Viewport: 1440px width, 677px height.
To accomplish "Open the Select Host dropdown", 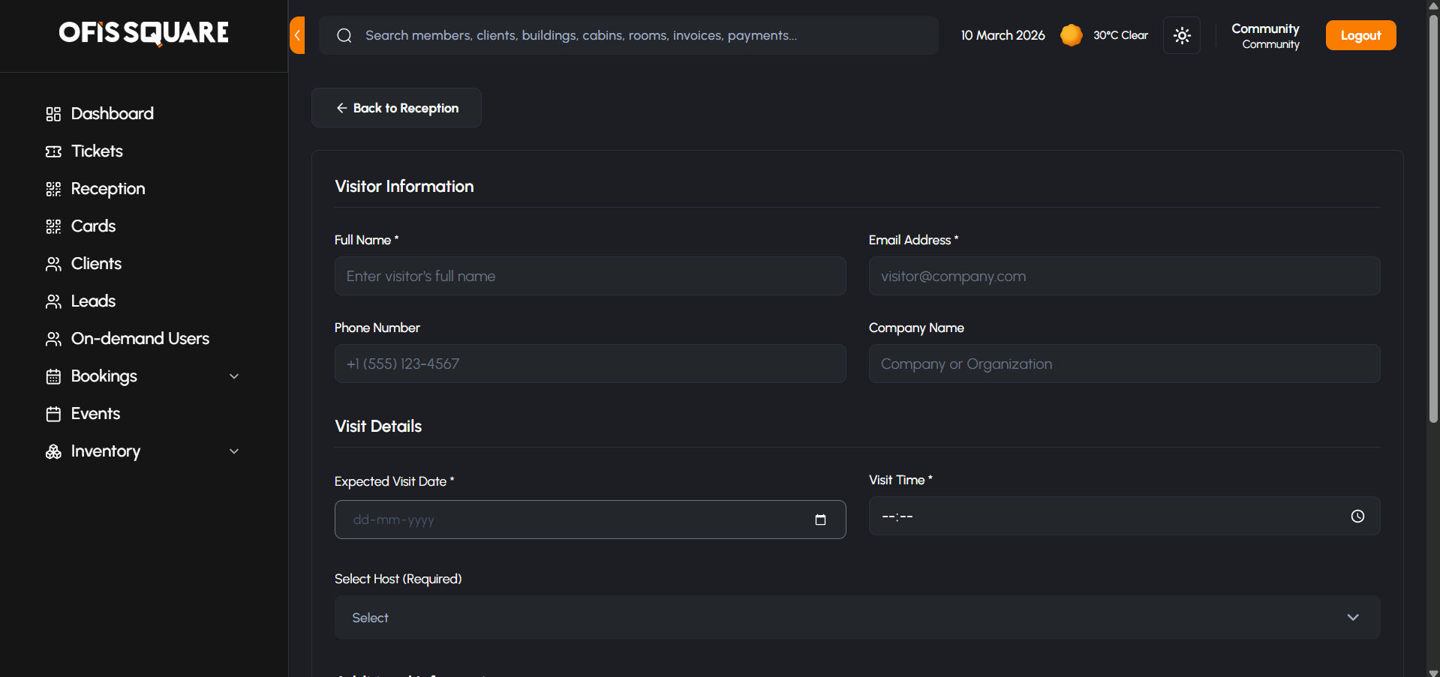I will [857, 618].
